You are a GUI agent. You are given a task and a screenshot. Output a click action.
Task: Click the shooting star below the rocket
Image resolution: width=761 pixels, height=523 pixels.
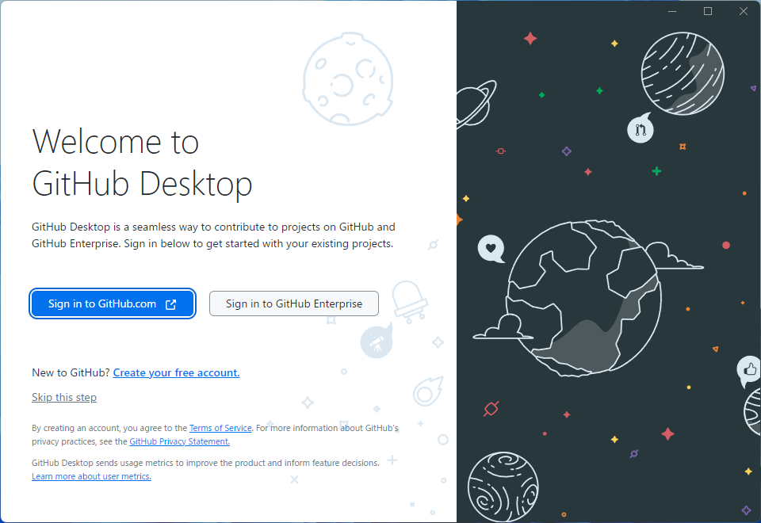(426, 390)
